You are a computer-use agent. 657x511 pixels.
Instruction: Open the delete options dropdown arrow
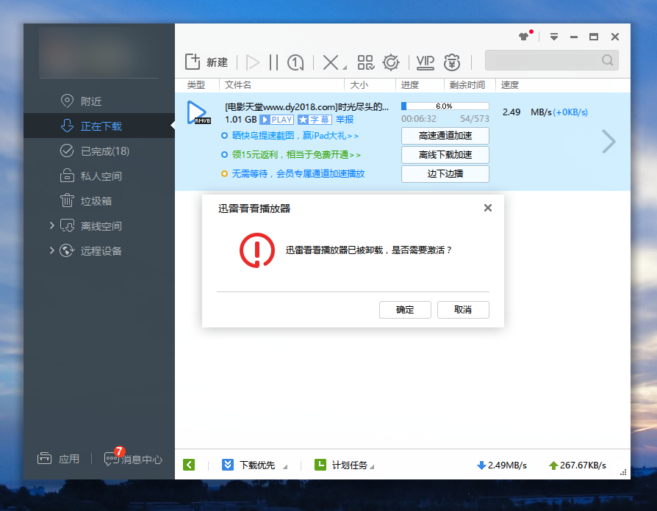(x=345, y=68)
